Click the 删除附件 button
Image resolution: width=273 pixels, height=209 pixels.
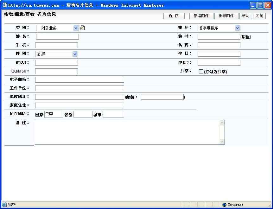tap(226, 16)
